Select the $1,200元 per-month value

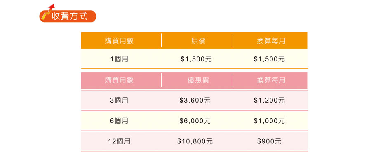(269, 100)
